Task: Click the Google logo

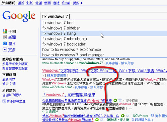Action: [x=19, y=16]
